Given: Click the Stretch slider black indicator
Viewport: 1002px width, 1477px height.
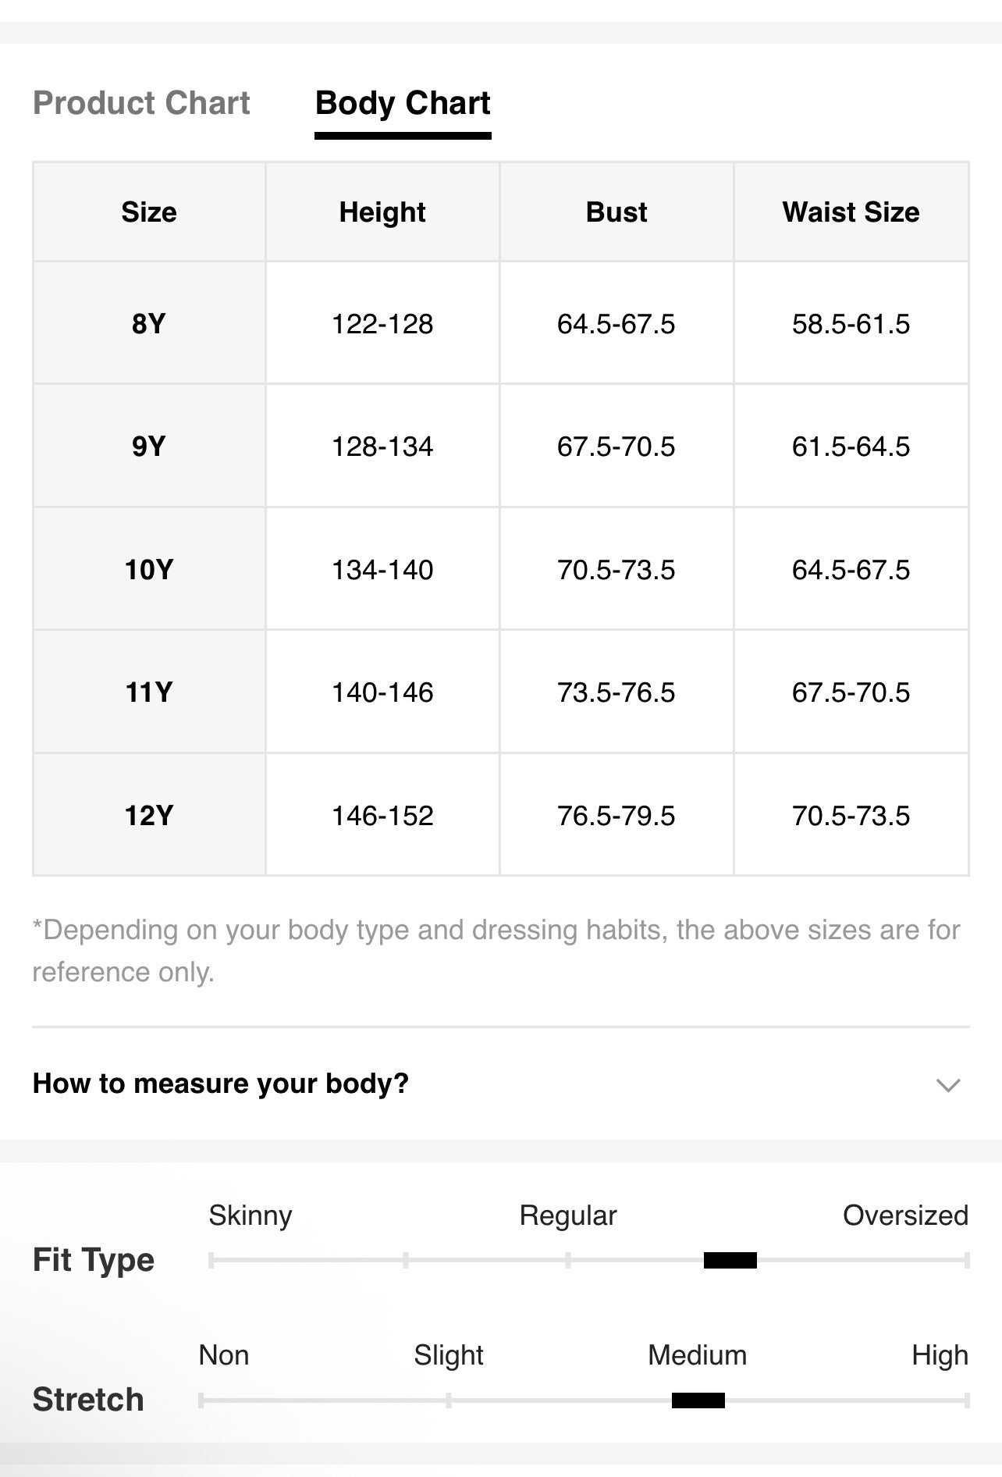Looking at the screenshot, I should click(x=698, y=1400).
